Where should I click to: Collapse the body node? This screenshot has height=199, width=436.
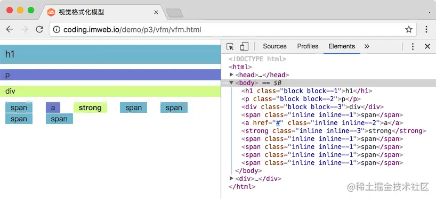(x=231, y=82)
